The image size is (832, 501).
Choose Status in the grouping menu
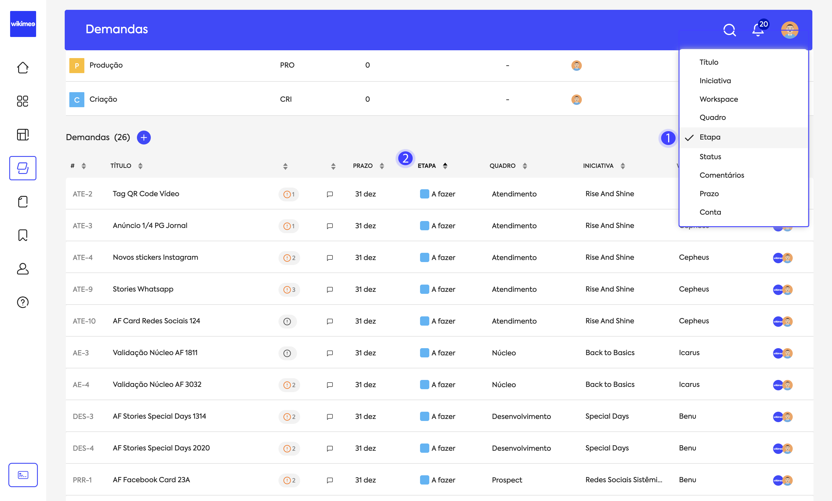(710, 157)
